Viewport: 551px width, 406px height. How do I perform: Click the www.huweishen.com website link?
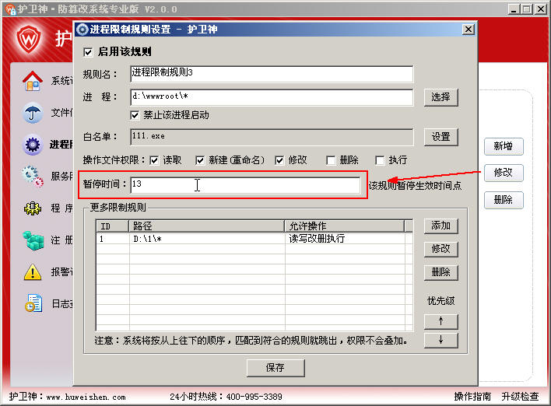point(86,397)
